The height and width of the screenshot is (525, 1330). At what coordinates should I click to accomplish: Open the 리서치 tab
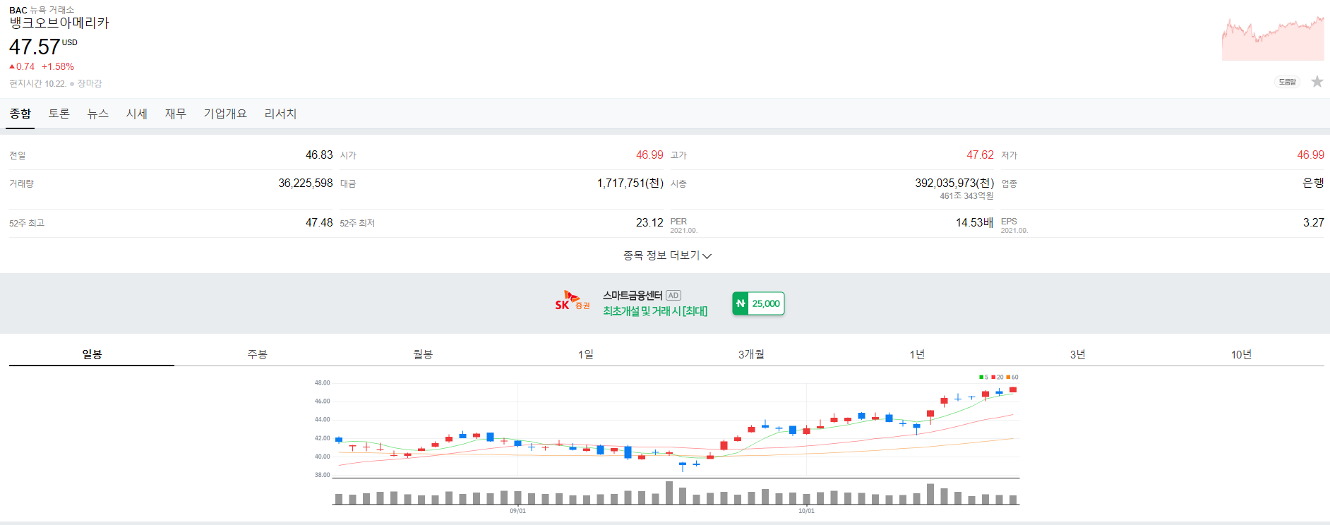(x=280, y=114)
